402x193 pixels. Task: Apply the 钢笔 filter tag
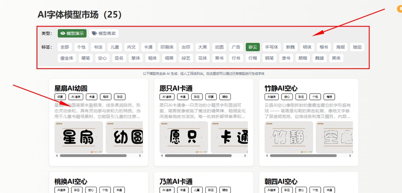point(269,58)
